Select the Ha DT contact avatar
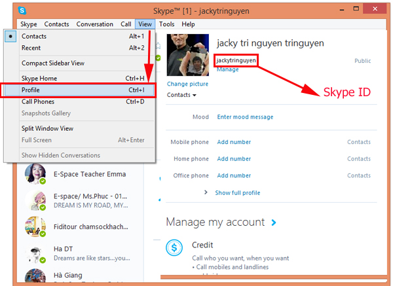 point(34,254)
